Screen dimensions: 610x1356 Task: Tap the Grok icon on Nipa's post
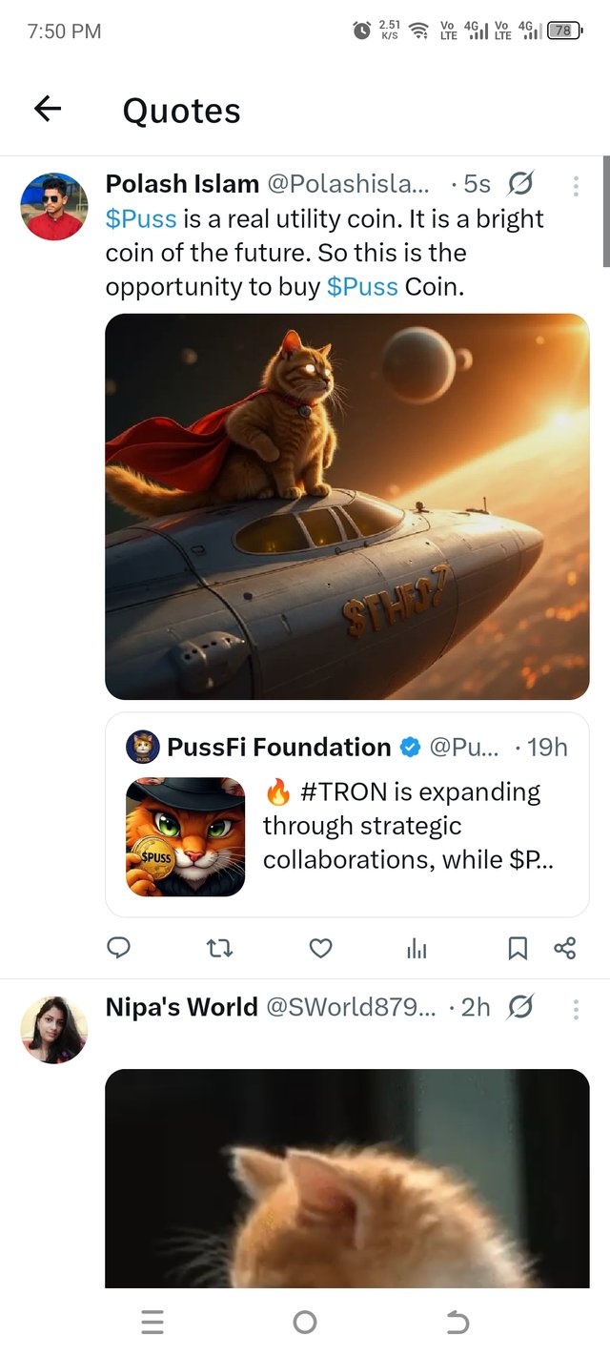[x=521, y=1007]
